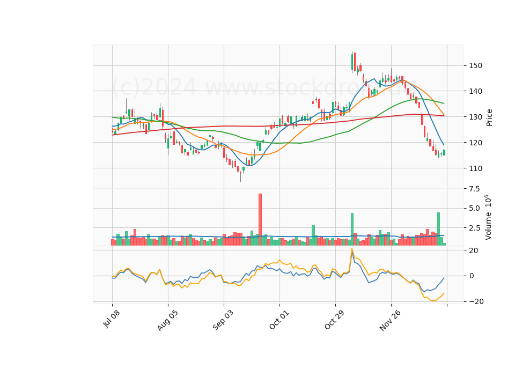Viewport: 515px width, 370px height.
Task: Click the 150 price axis tick label
Action: coord(476,65)
